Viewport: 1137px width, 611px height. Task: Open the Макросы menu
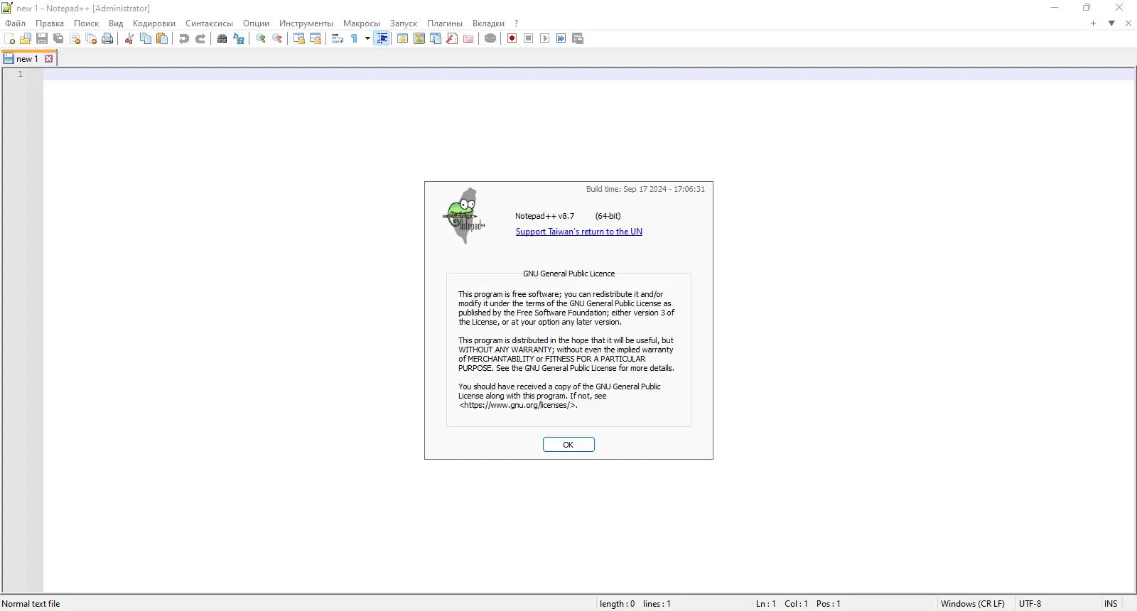[362, 23]
